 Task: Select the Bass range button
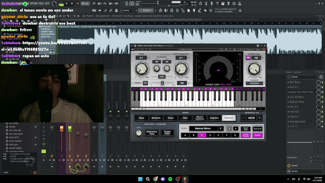pyautogui.click(x=141, y=118)
